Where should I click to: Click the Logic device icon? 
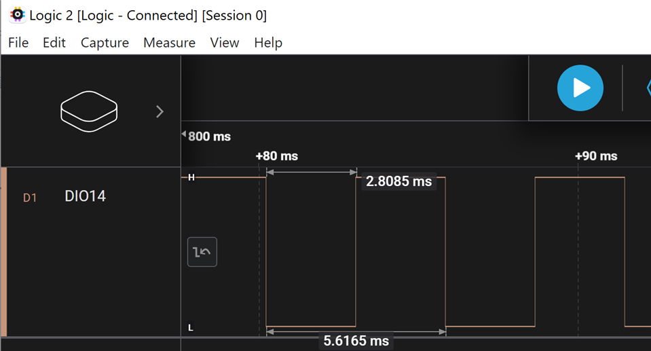tap(89, 111)
